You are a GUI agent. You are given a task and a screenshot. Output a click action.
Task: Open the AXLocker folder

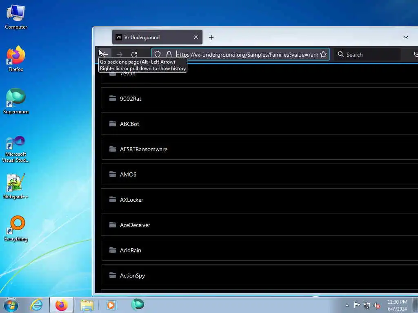260,200
